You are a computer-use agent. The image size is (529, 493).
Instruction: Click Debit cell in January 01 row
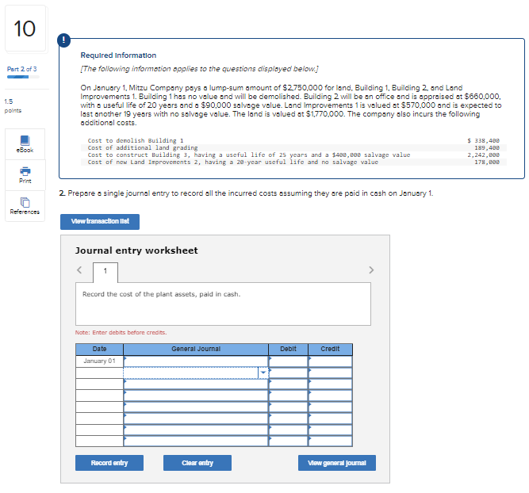point(289,361)
